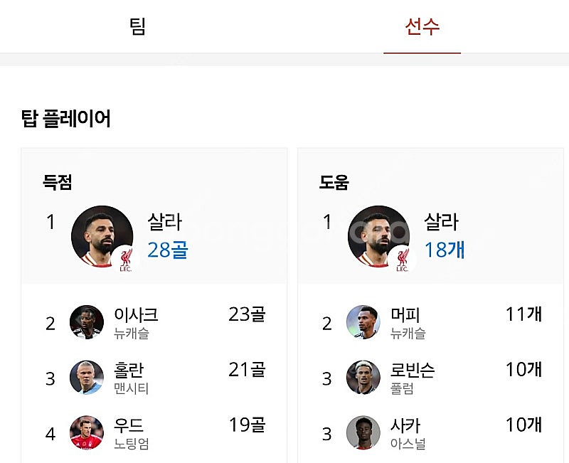Open the 도움 ranking header
Screen dimensions: 569x463
coord(334,183)
